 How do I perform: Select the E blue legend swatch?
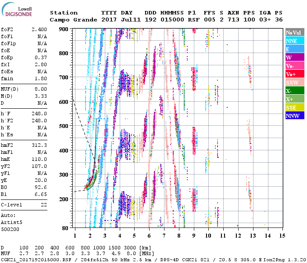[295, 49]
